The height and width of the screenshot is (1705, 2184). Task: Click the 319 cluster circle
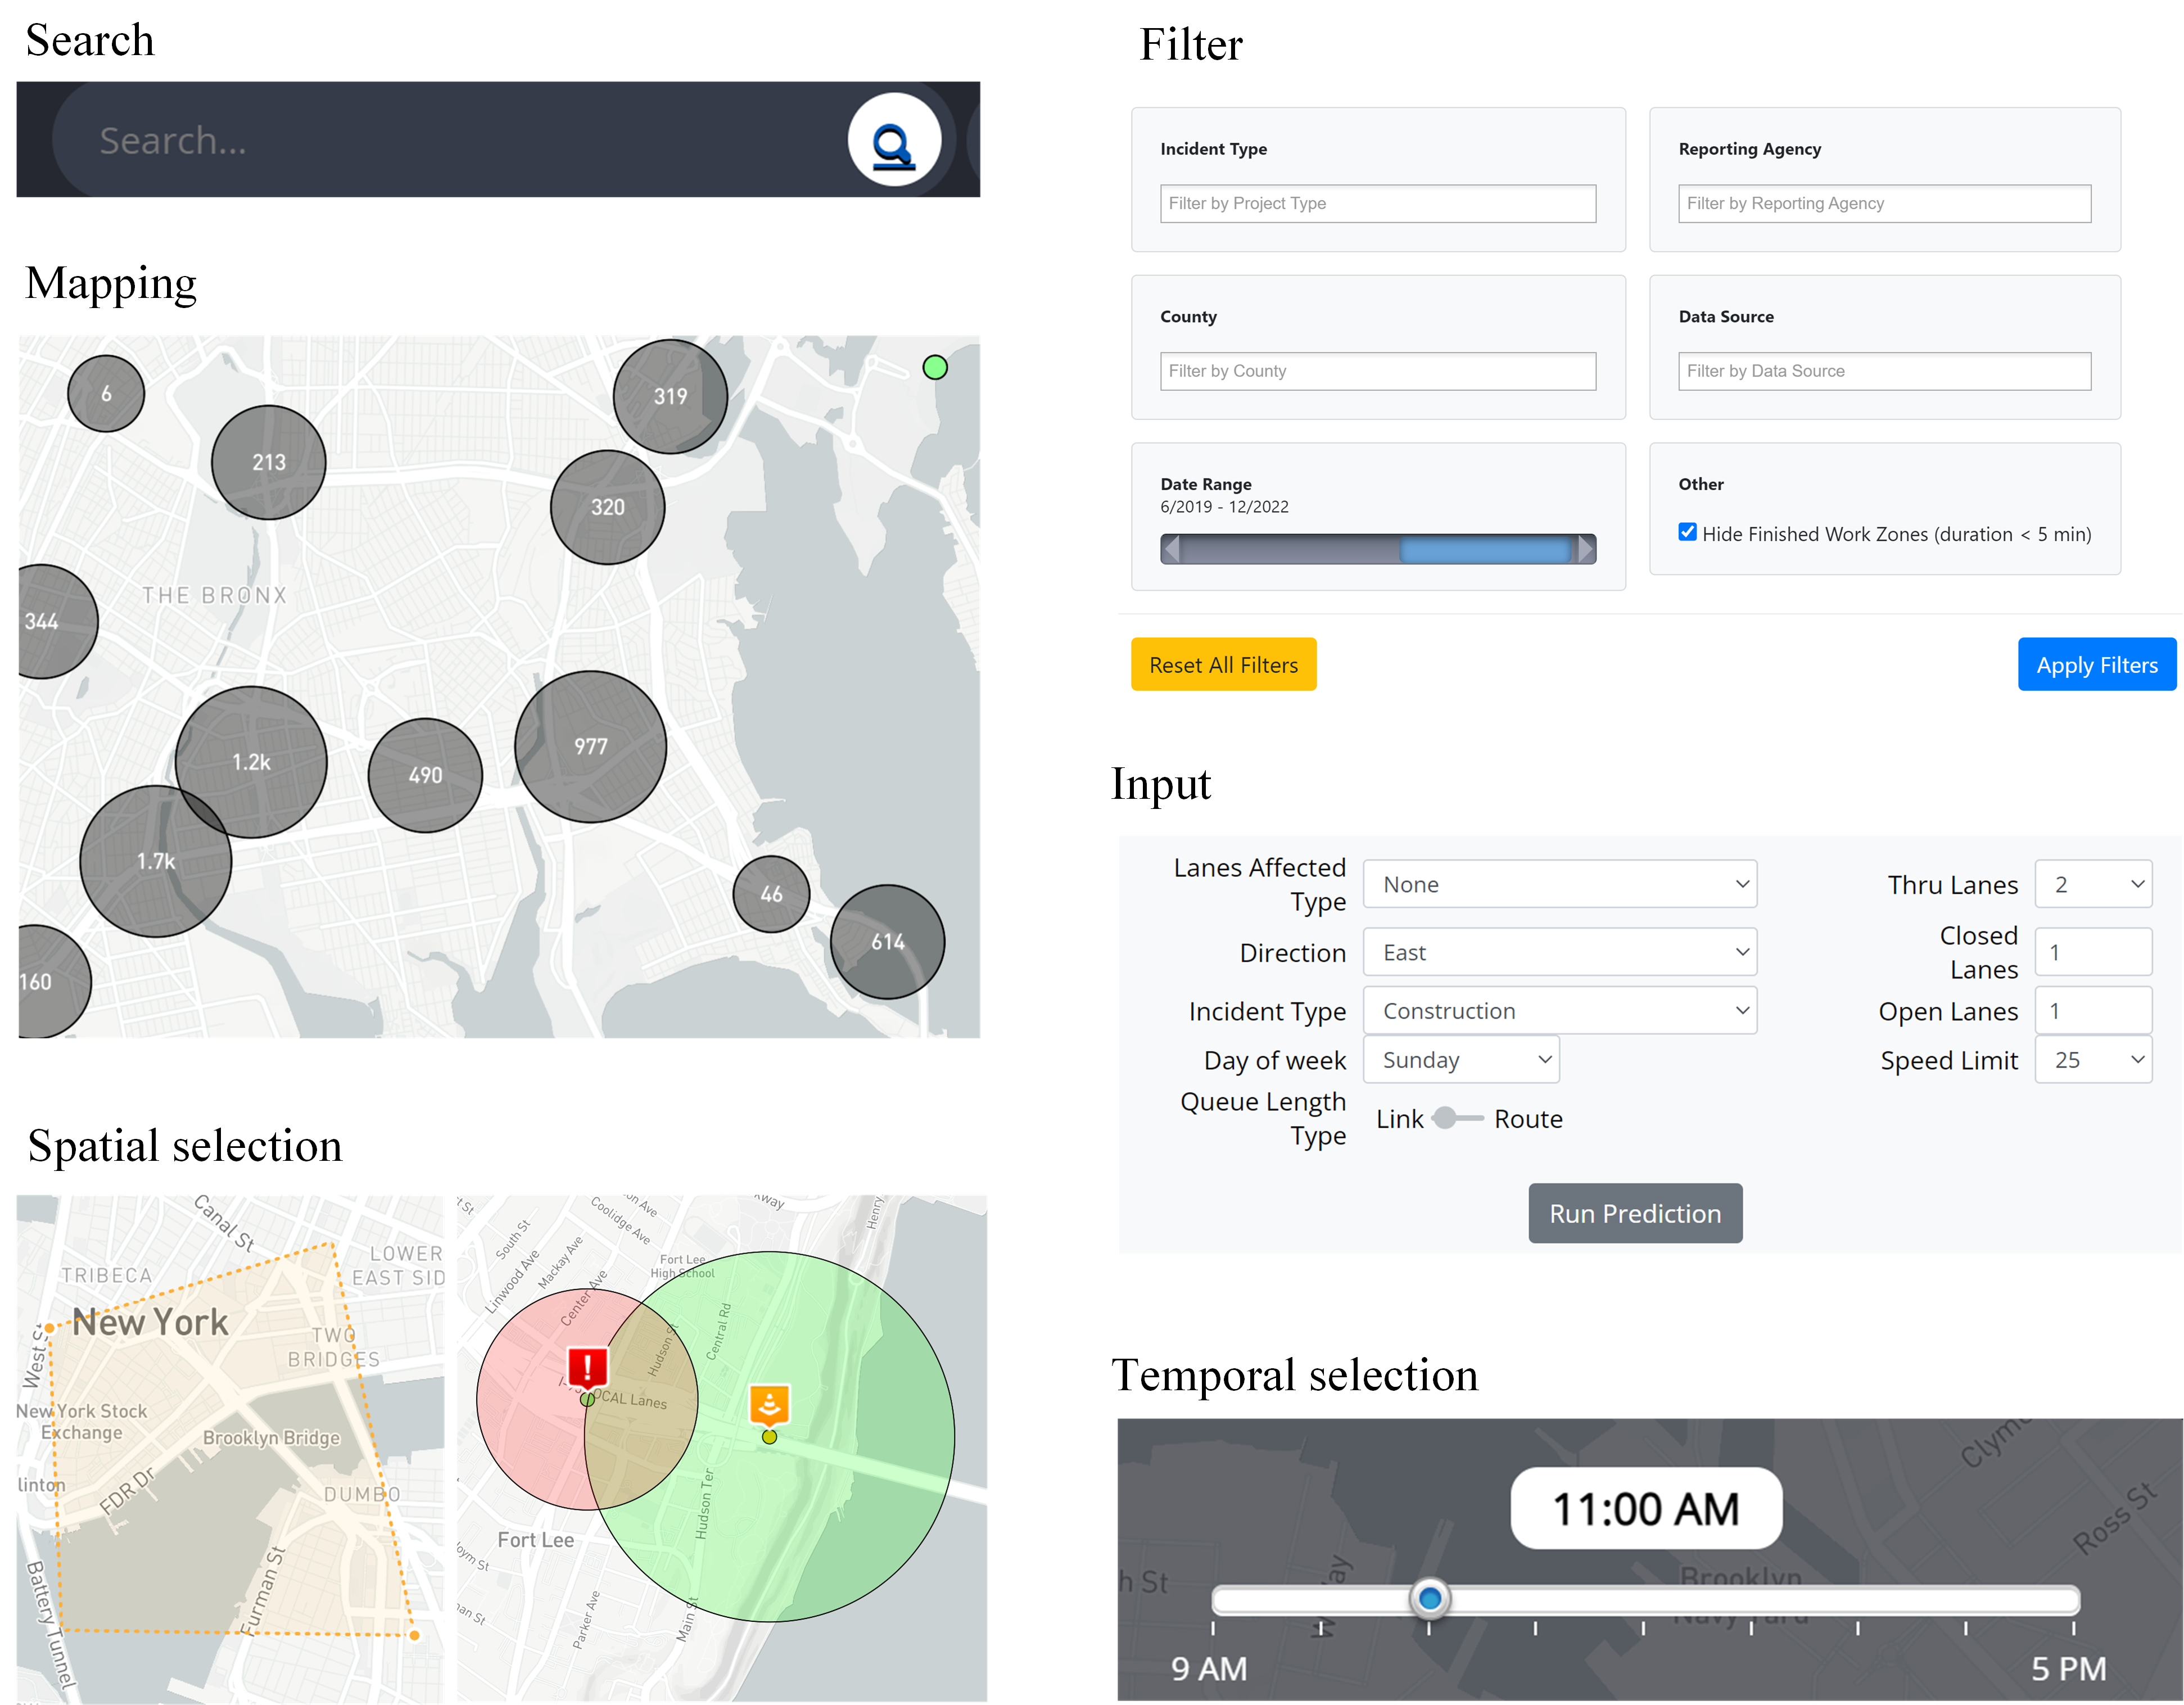(670, 396)
